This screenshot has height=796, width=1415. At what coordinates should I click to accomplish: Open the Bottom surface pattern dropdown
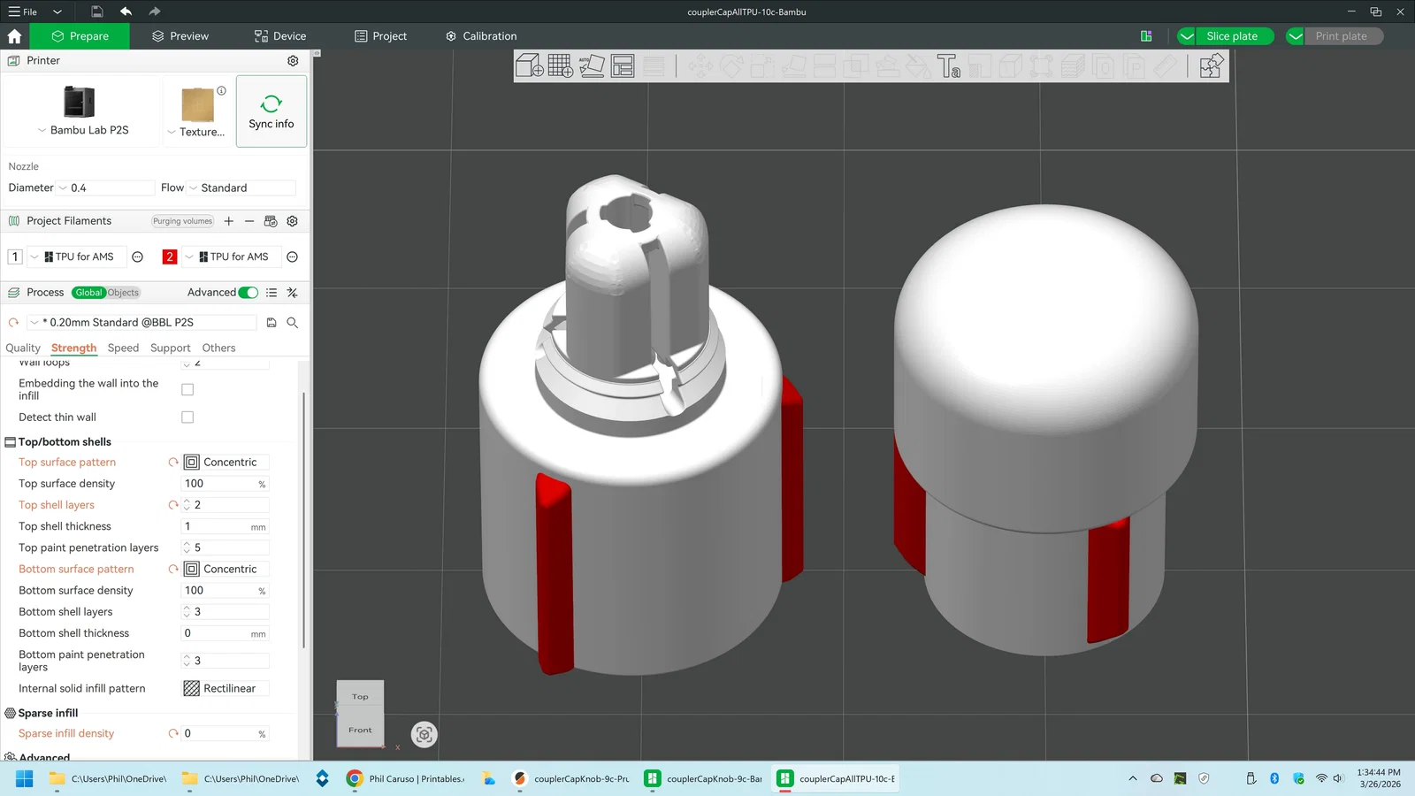226,570
